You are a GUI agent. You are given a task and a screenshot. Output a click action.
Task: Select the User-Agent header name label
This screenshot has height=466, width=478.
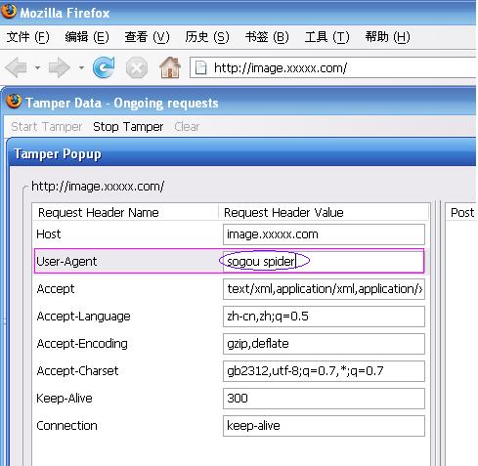pos(66,262)
